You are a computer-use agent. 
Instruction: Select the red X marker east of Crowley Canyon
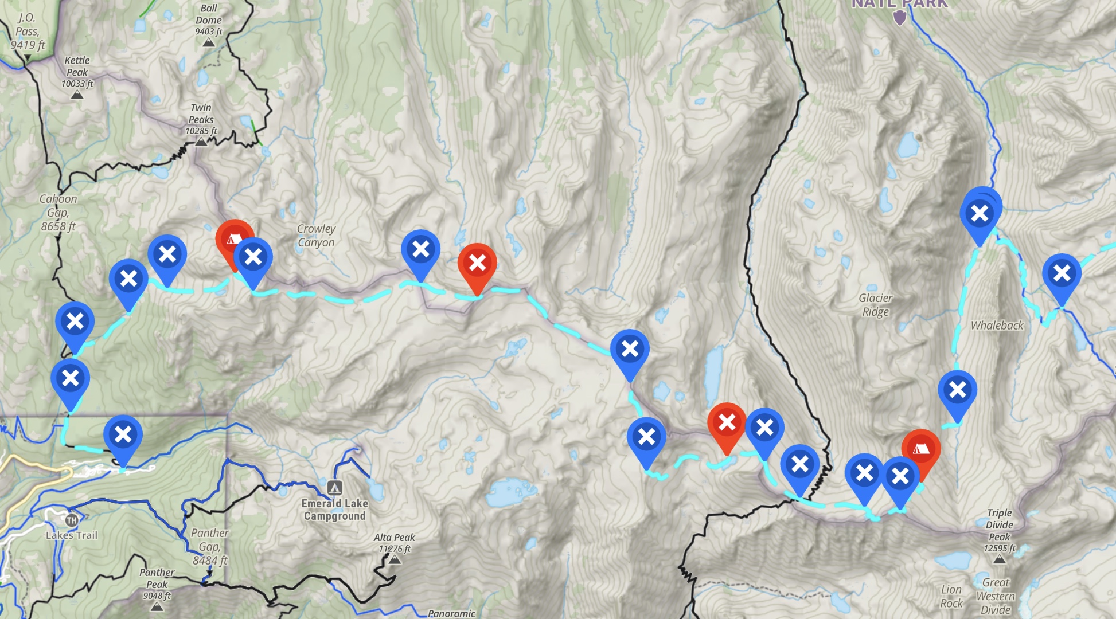point(477,263)
